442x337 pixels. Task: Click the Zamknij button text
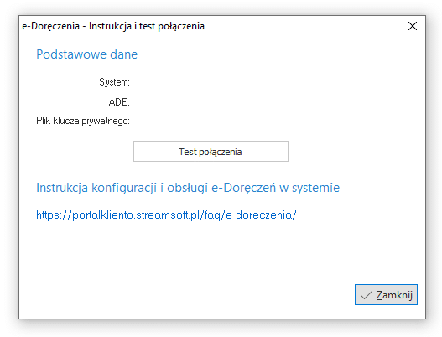[x=394, y=295]
